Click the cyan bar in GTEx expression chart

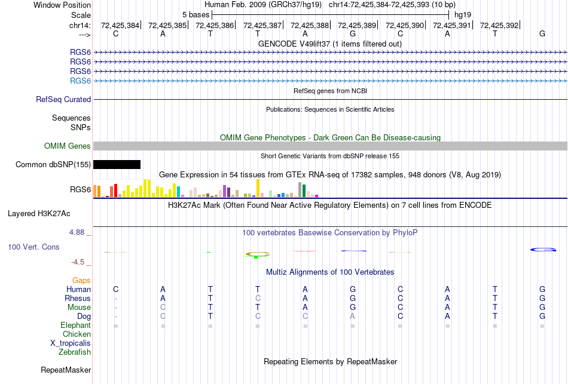pos(178,192)
